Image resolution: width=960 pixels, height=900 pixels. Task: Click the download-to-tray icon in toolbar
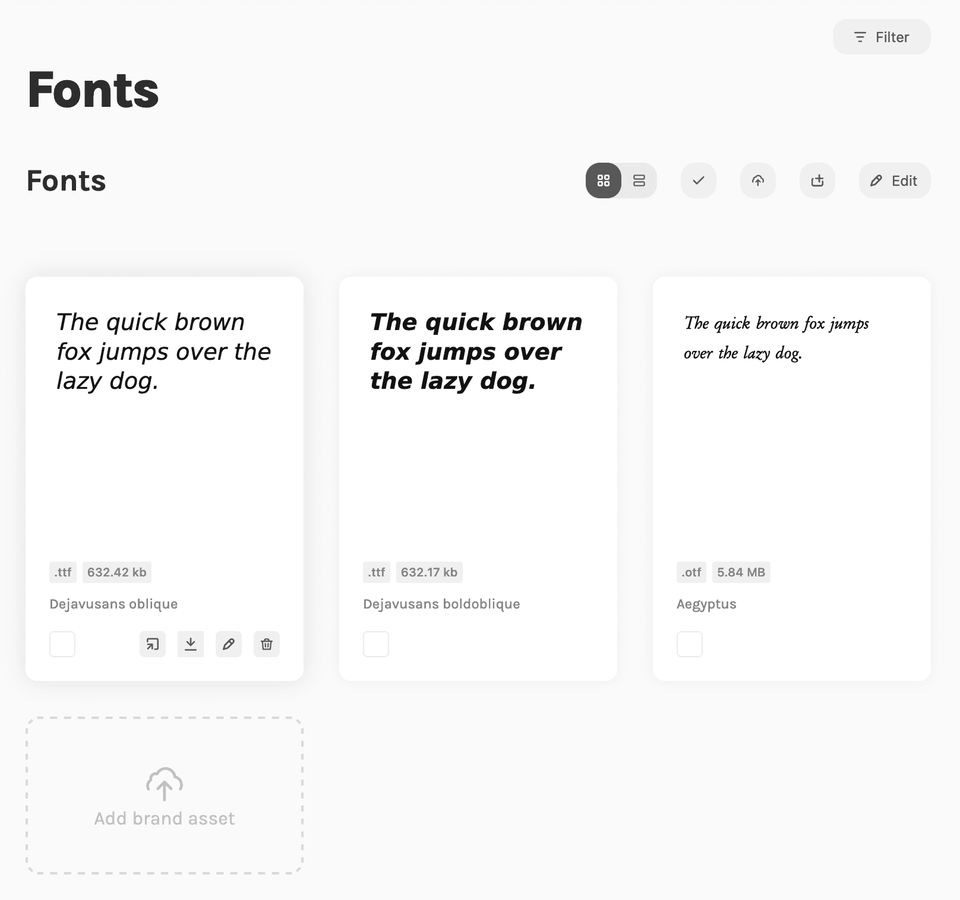[x=817, y=180]
